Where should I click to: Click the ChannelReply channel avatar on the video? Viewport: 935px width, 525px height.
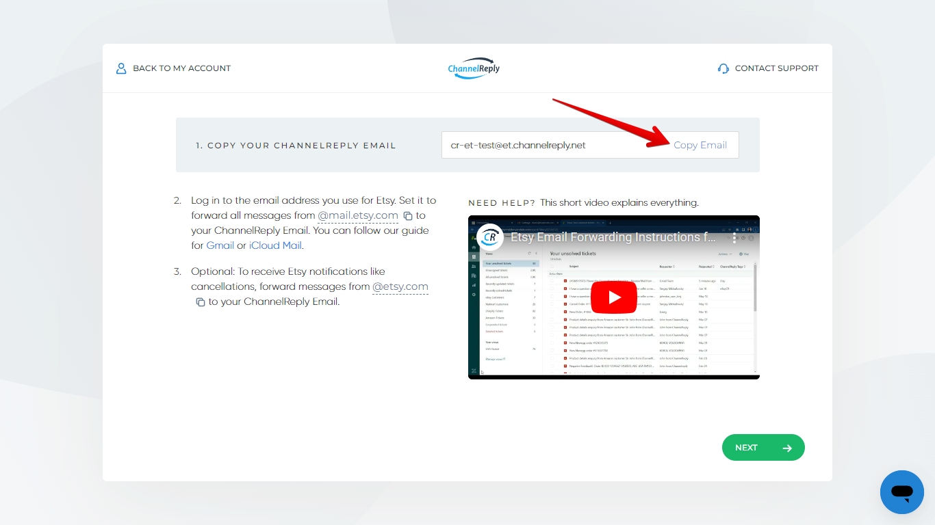tap(490, 237)
